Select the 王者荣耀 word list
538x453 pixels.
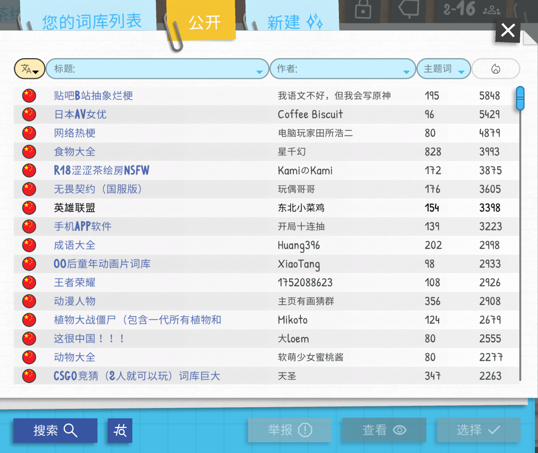(267, 282)
